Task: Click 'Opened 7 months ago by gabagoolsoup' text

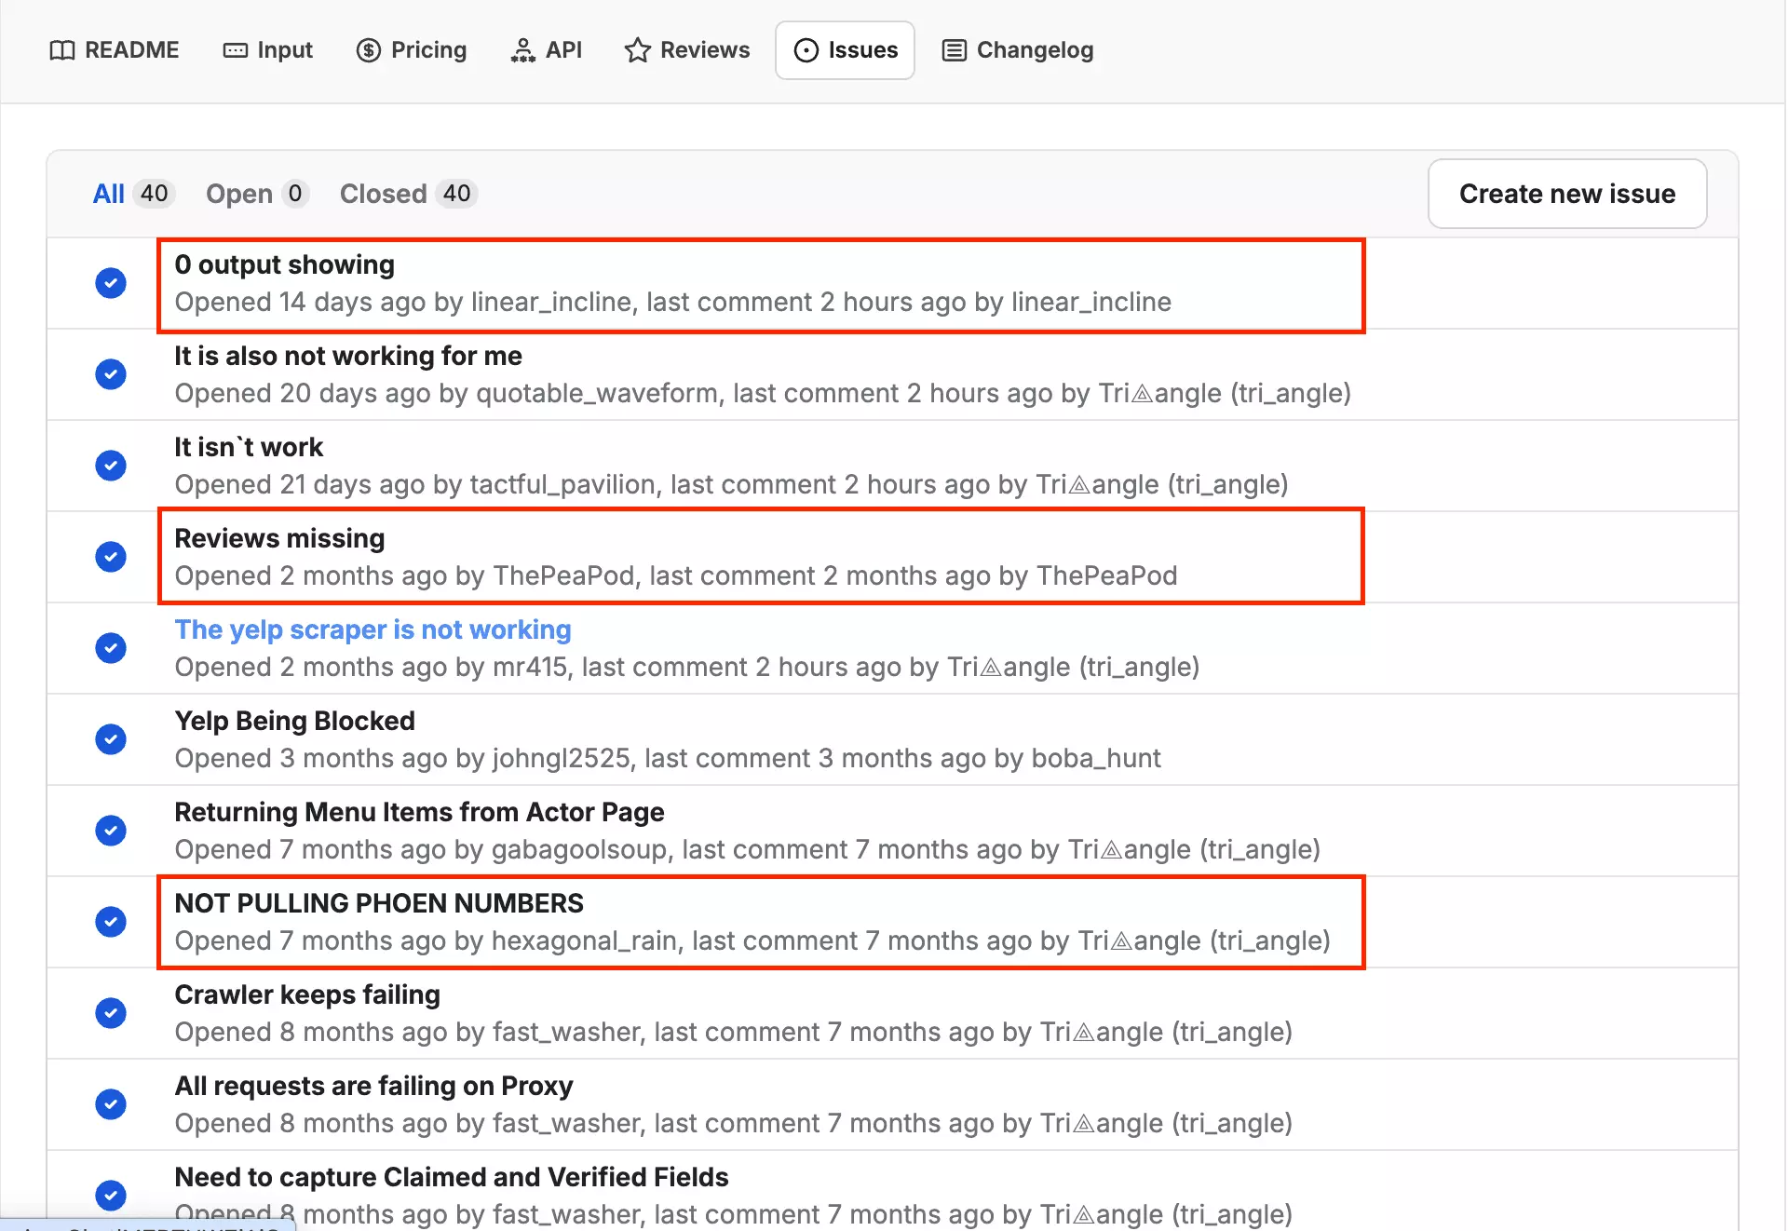Action: point(421,849)
